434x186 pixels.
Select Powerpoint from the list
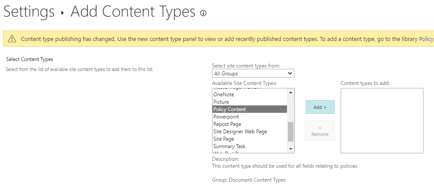pyautogui.click(x=226, y=117)
